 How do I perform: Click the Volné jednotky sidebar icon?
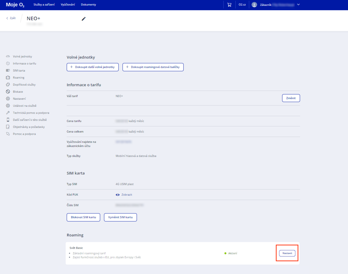click(8, 56)
